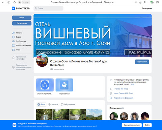Click the description text icon
Viewport: 162px width, 130px height.
tap(111, 80)
